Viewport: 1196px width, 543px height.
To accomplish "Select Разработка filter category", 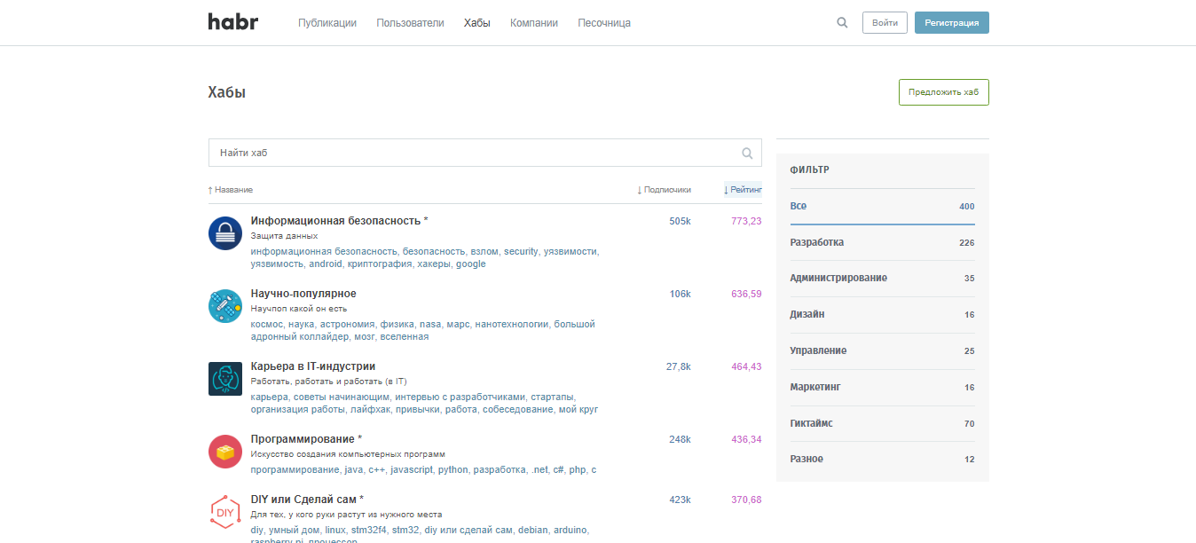I will (x=817, y=242).
